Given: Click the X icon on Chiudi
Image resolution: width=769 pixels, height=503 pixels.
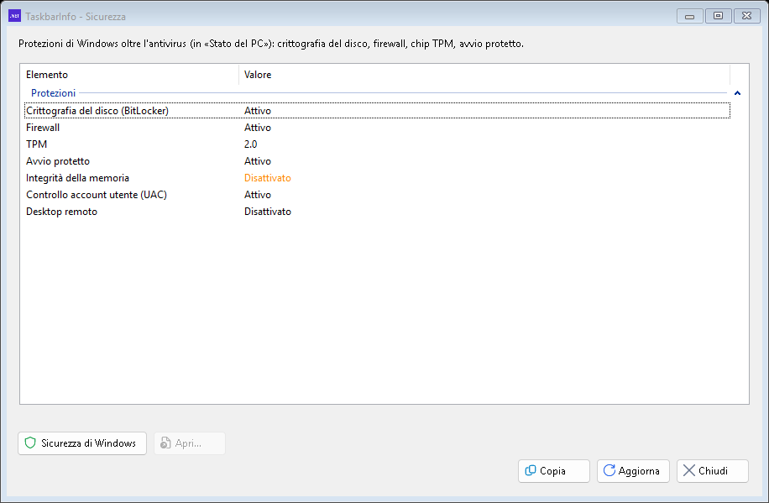Looking at the screenshot, I should (688, 470).
